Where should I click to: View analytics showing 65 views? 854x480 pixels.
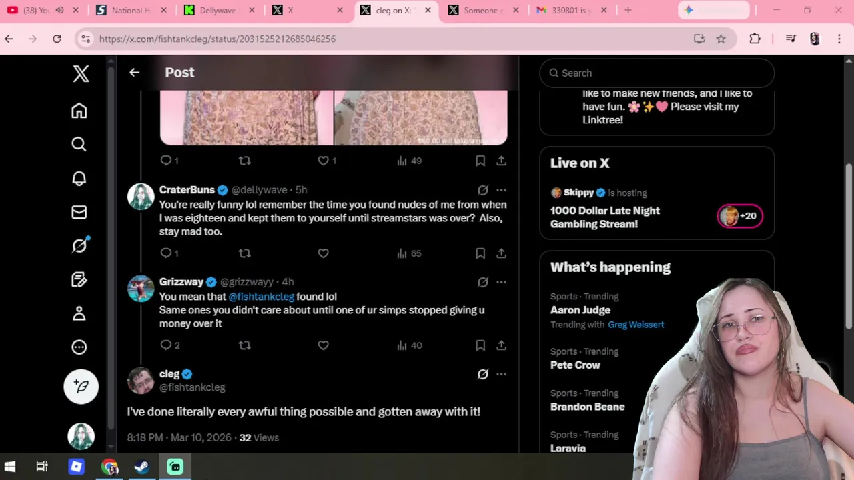[409, 253]
